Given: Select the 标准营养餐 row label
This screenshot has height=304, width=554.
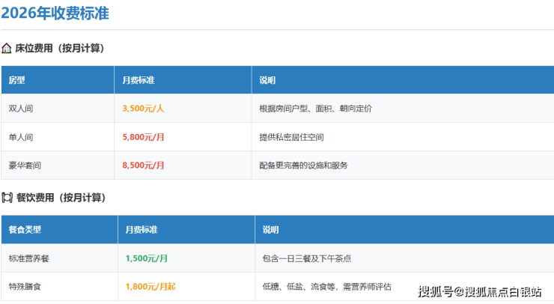Looking at the screenshot, I should [29, 258].
